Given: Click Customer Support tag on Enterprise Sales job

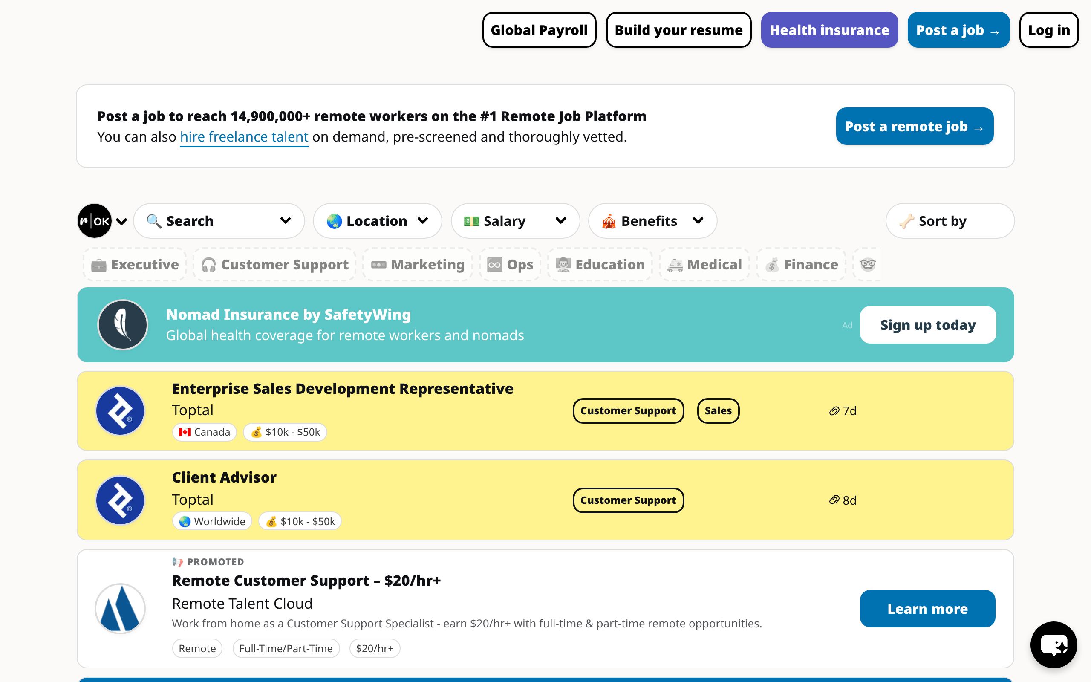Looking at the screenshot, I should pos(629,411).
